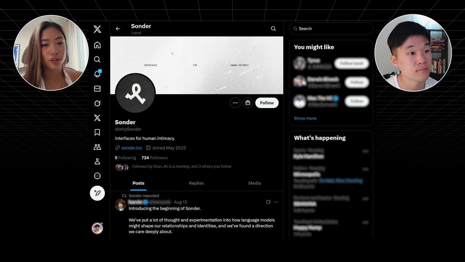Viewport: 465px width, 262px height.
Task: Click the Search input field
Action: pos(331,29)
